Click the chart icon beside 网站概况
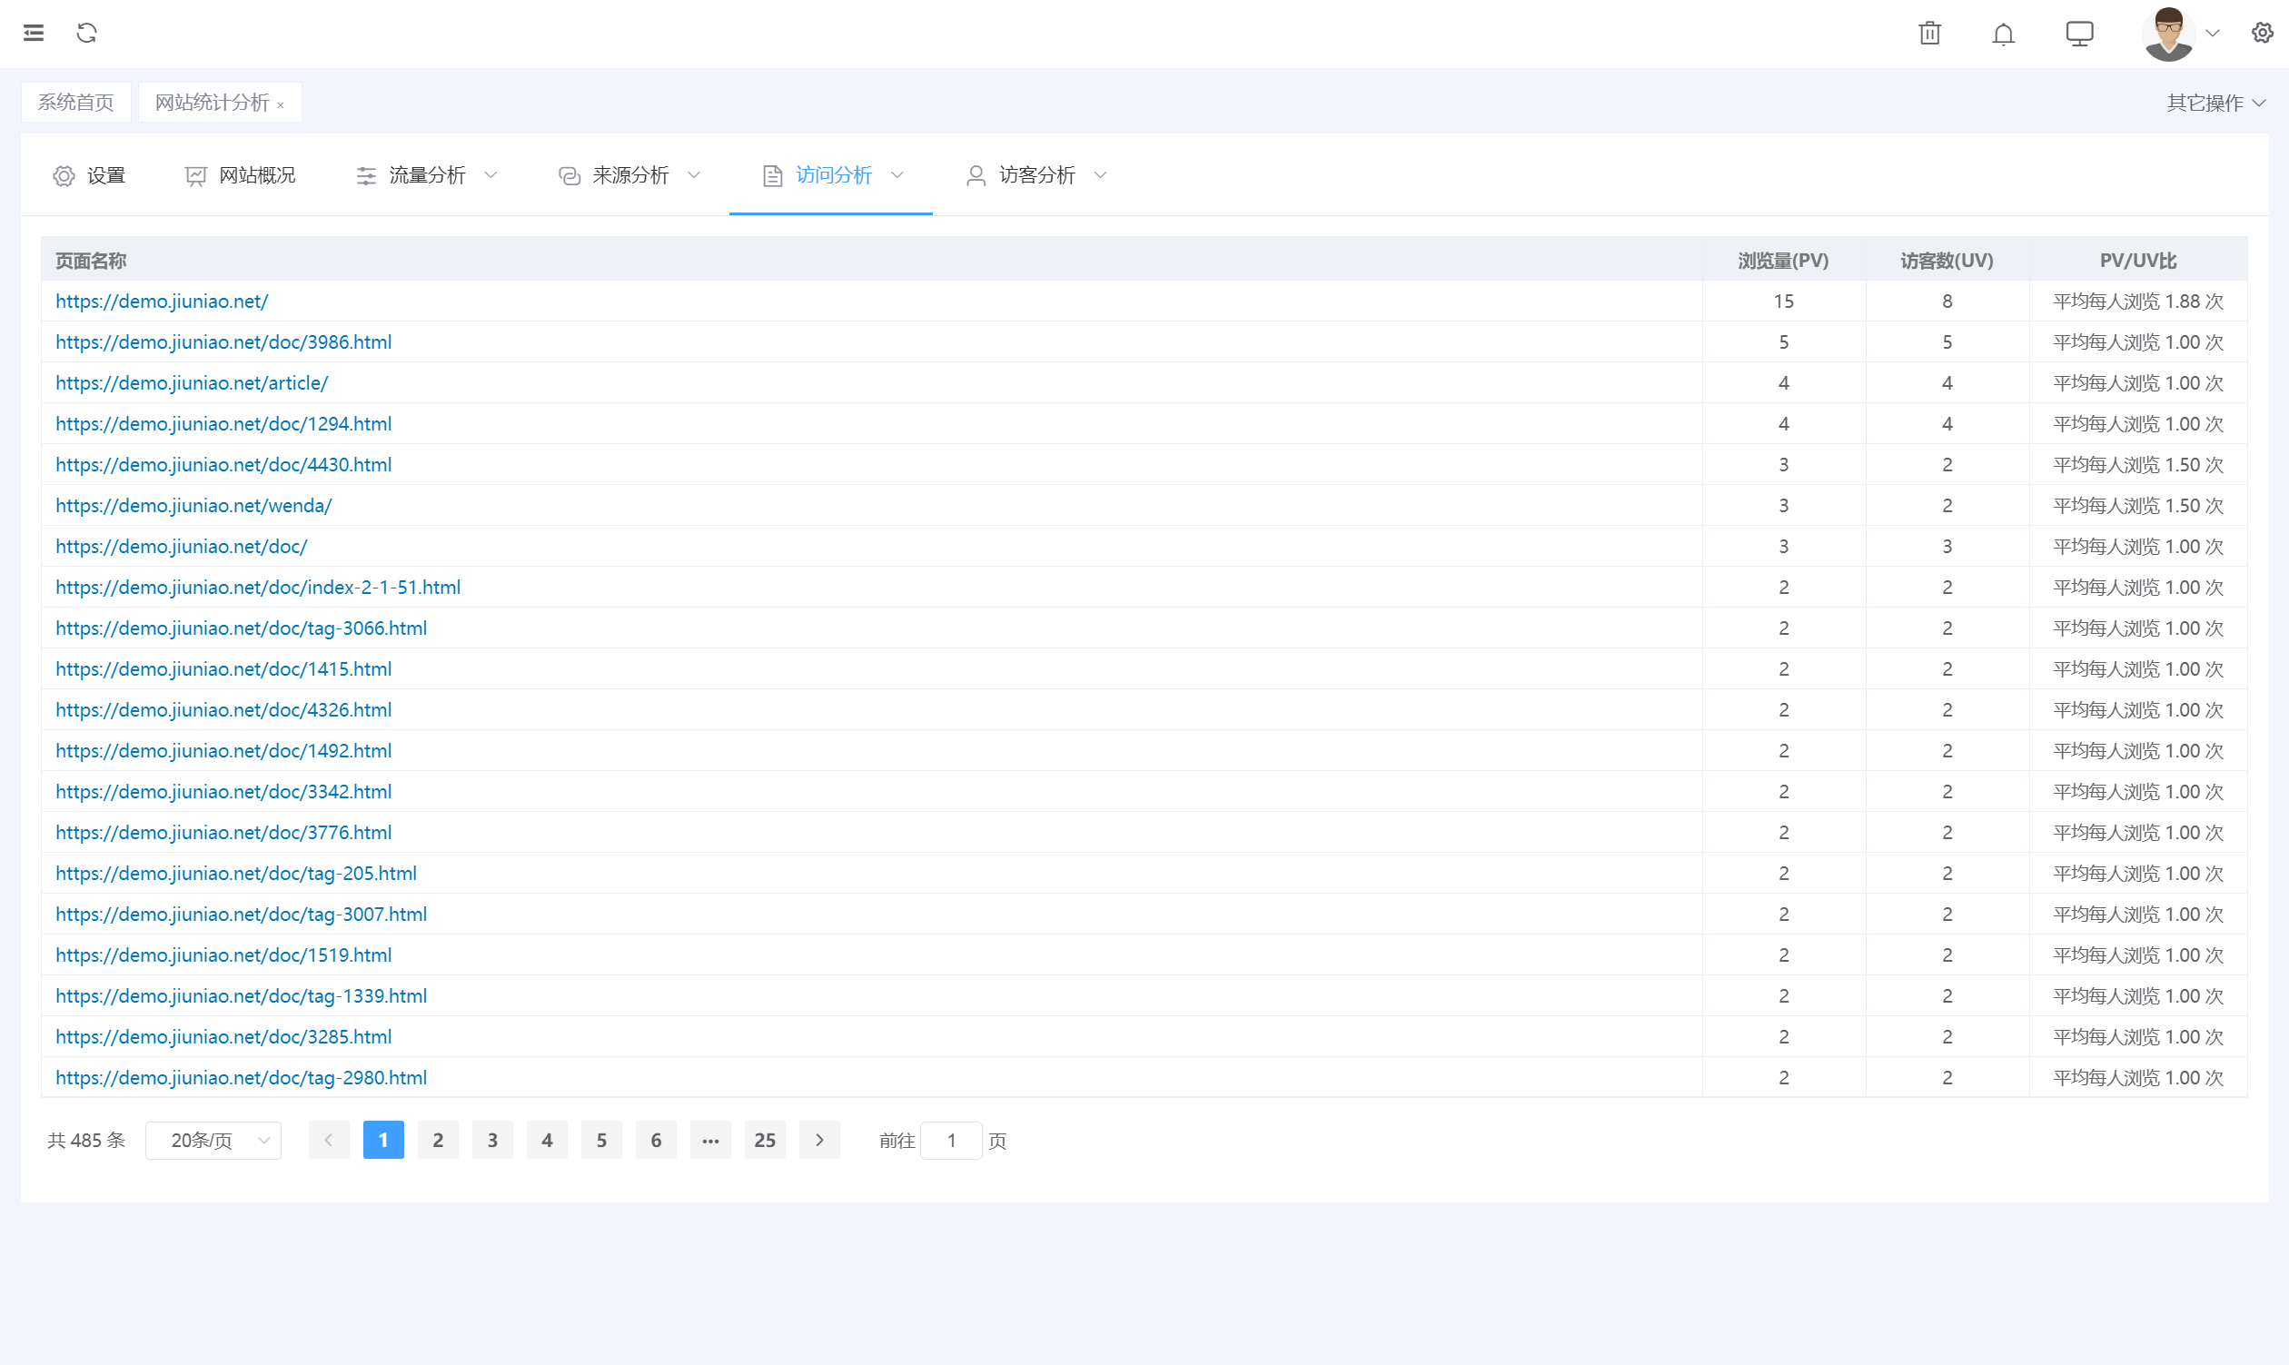 [x=195, y=175]
